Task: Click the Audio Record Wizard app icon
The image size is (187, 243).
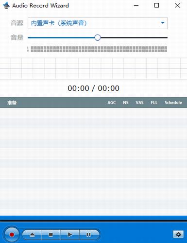Action: click(6, 5)
